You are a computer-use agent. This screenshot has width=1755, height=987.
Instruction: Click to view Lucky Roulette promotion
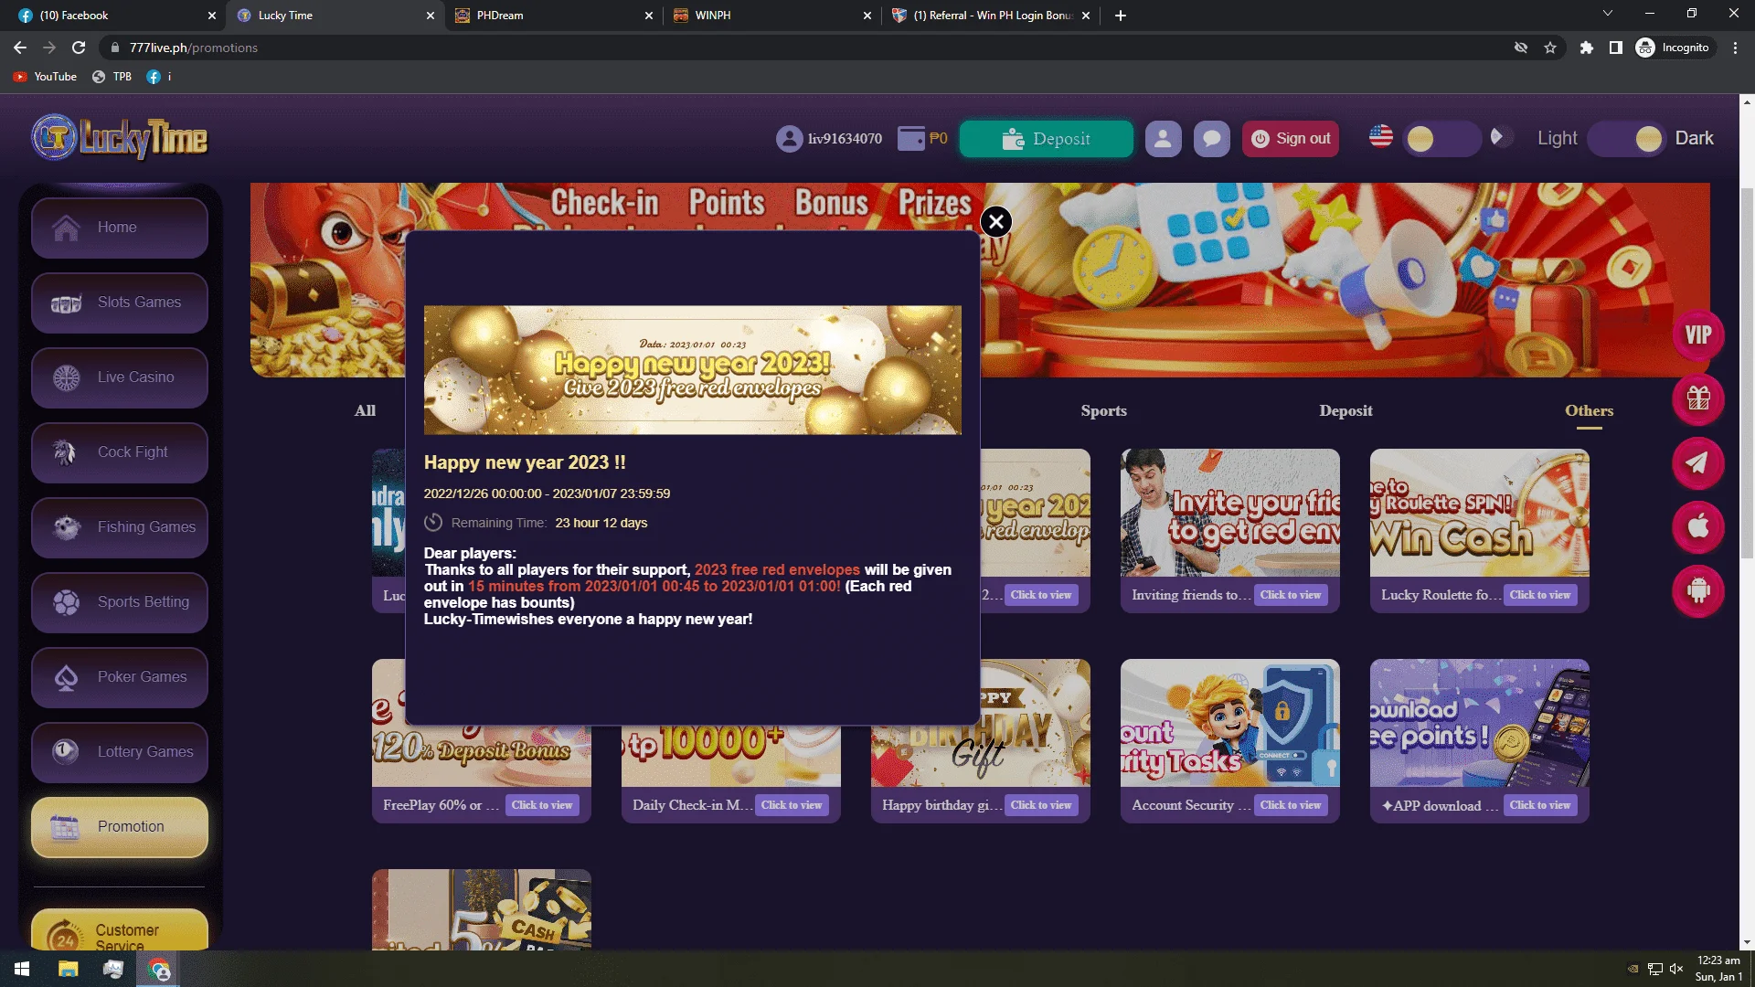click(1540, 595)
